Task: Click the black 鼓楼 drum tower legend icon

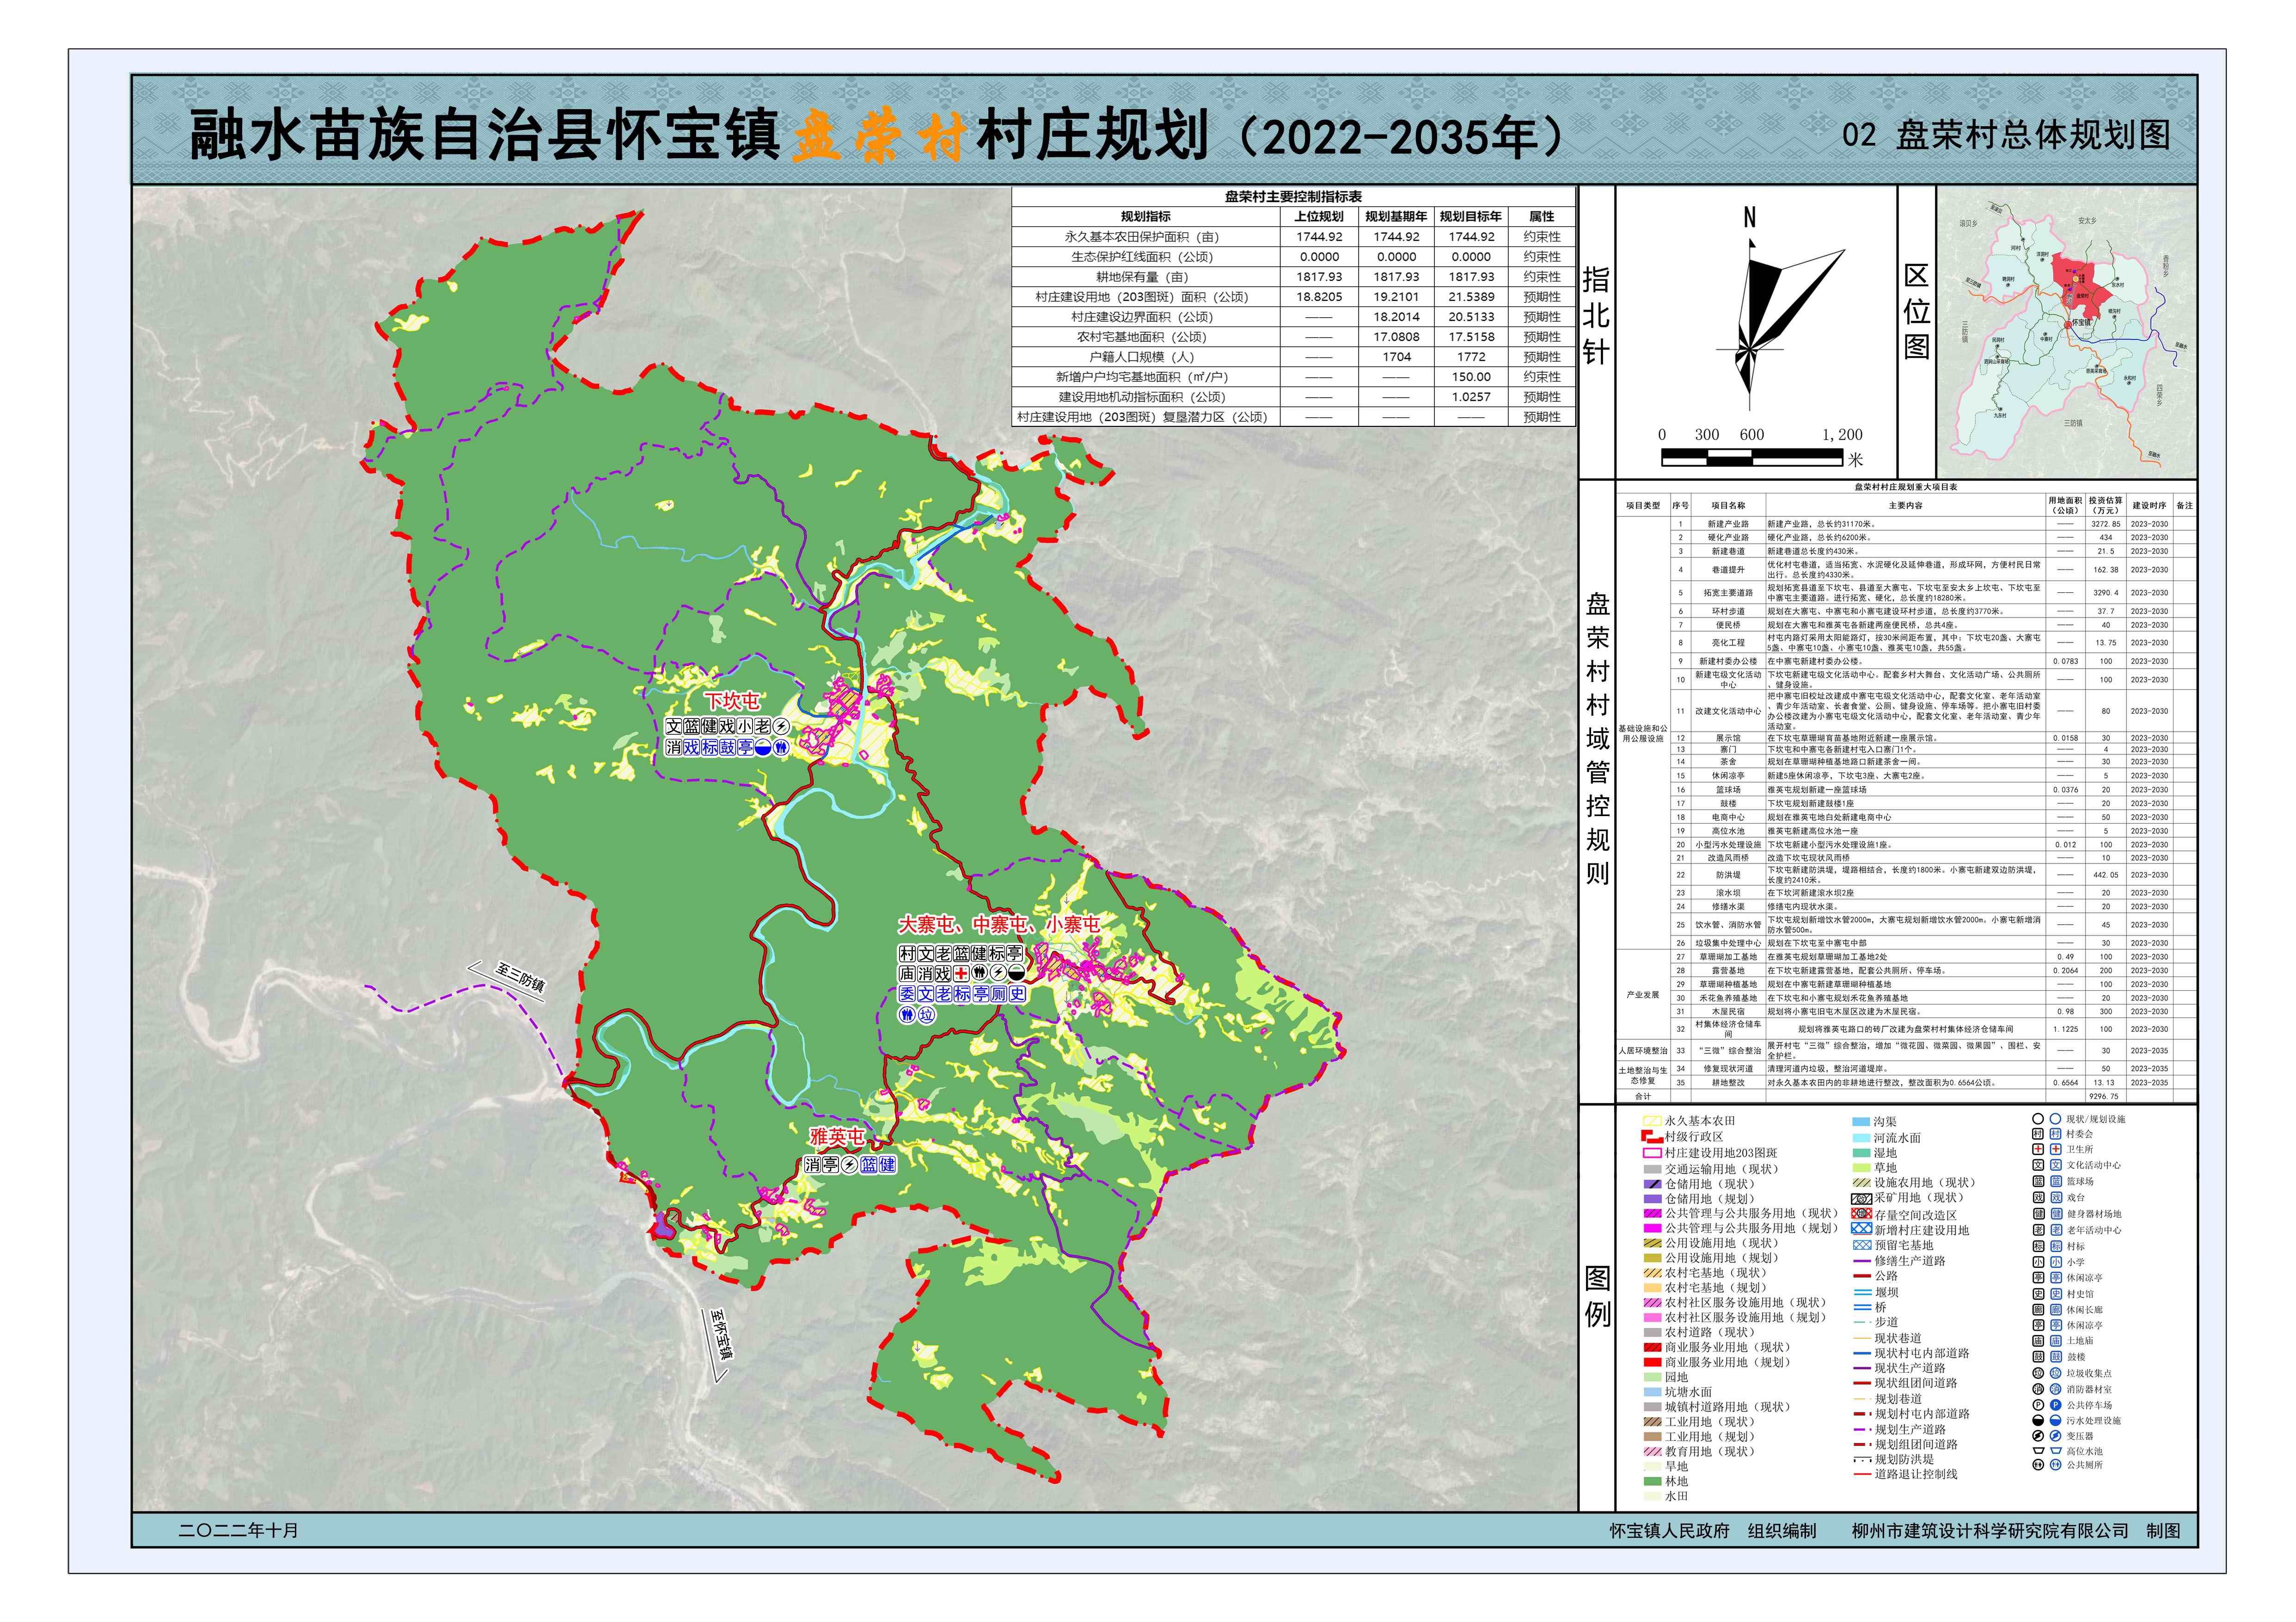Action: (x=2038, y=1357)
